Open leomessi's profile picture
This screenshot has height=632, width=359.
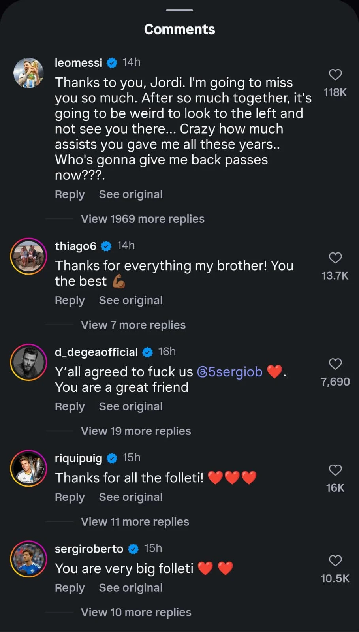click(28, 73)
